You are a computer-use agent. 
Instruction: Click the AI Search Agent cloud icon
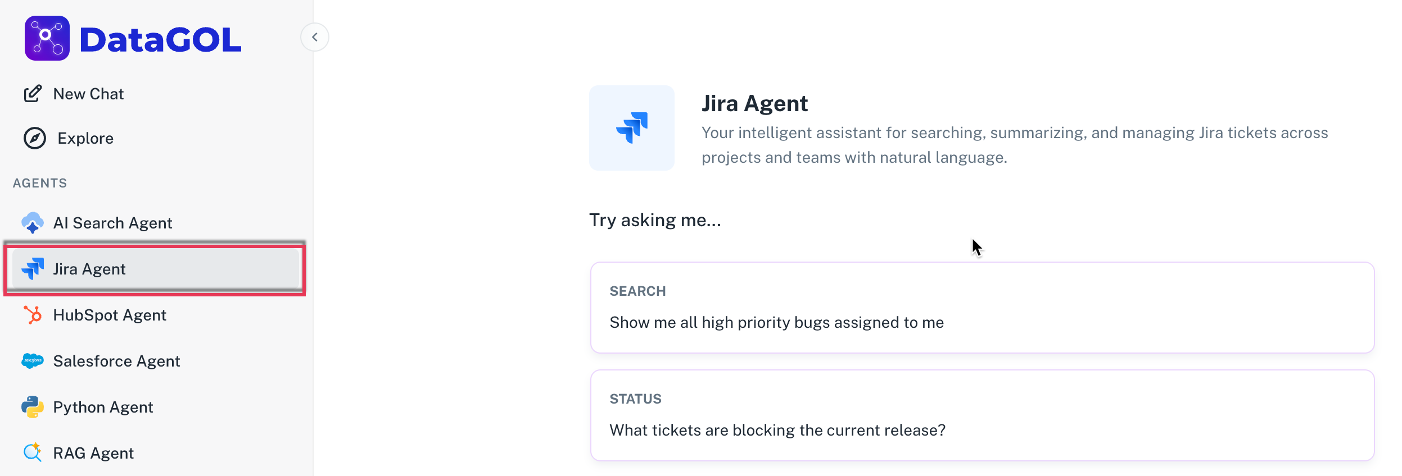(x=33, y=223)
